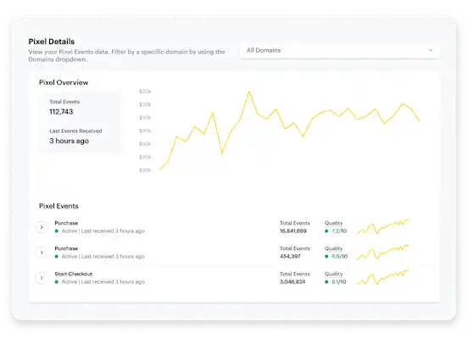The height and width of the screenshot is (339, 468).
Task: Click the Quality label in Start Checkout row
Action: point(333,274)
